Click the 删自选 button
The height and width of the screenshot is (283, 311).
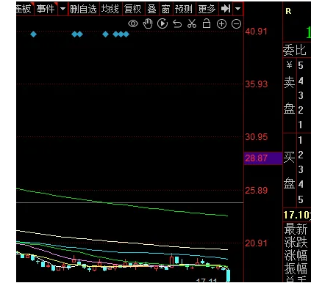83,10
